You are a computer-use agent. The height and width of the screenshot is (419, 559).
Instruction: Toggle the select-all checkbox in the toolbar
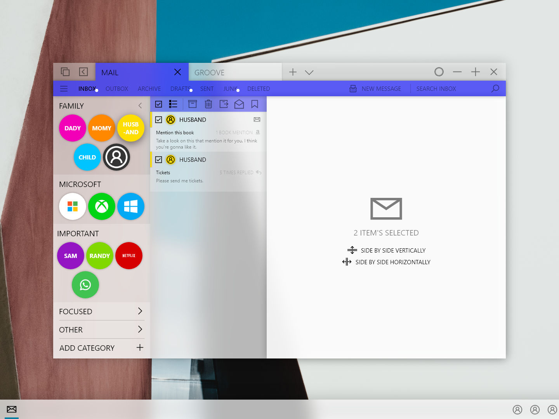tap(158, 104)
